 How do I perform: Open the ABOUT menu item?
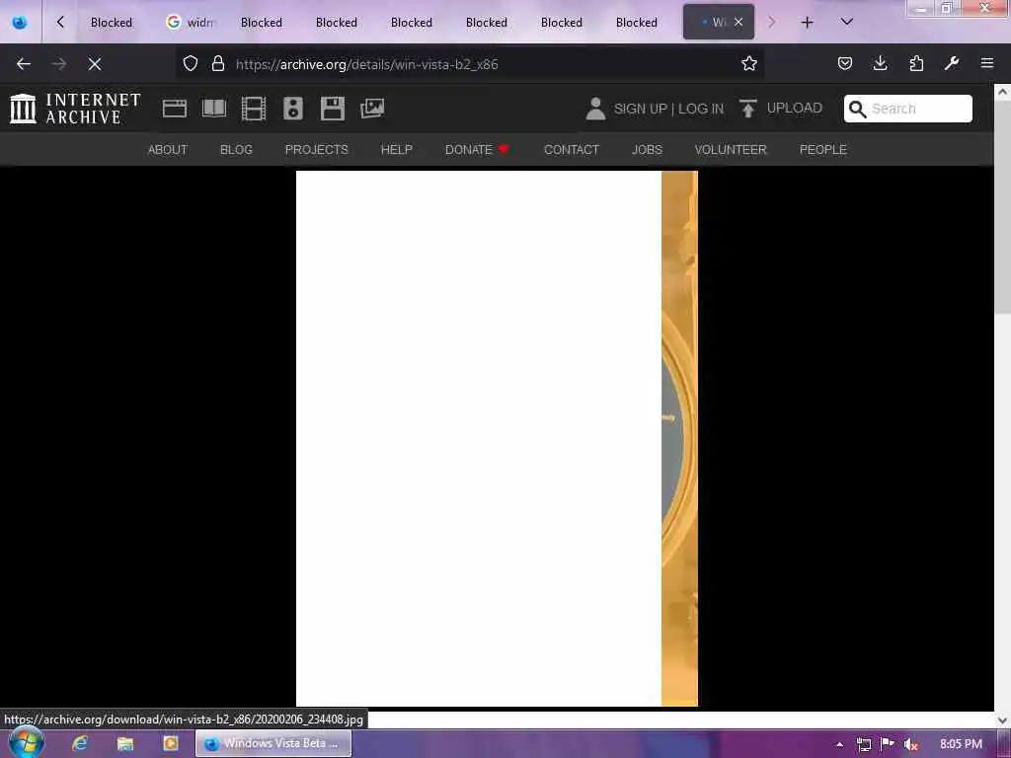168,150
